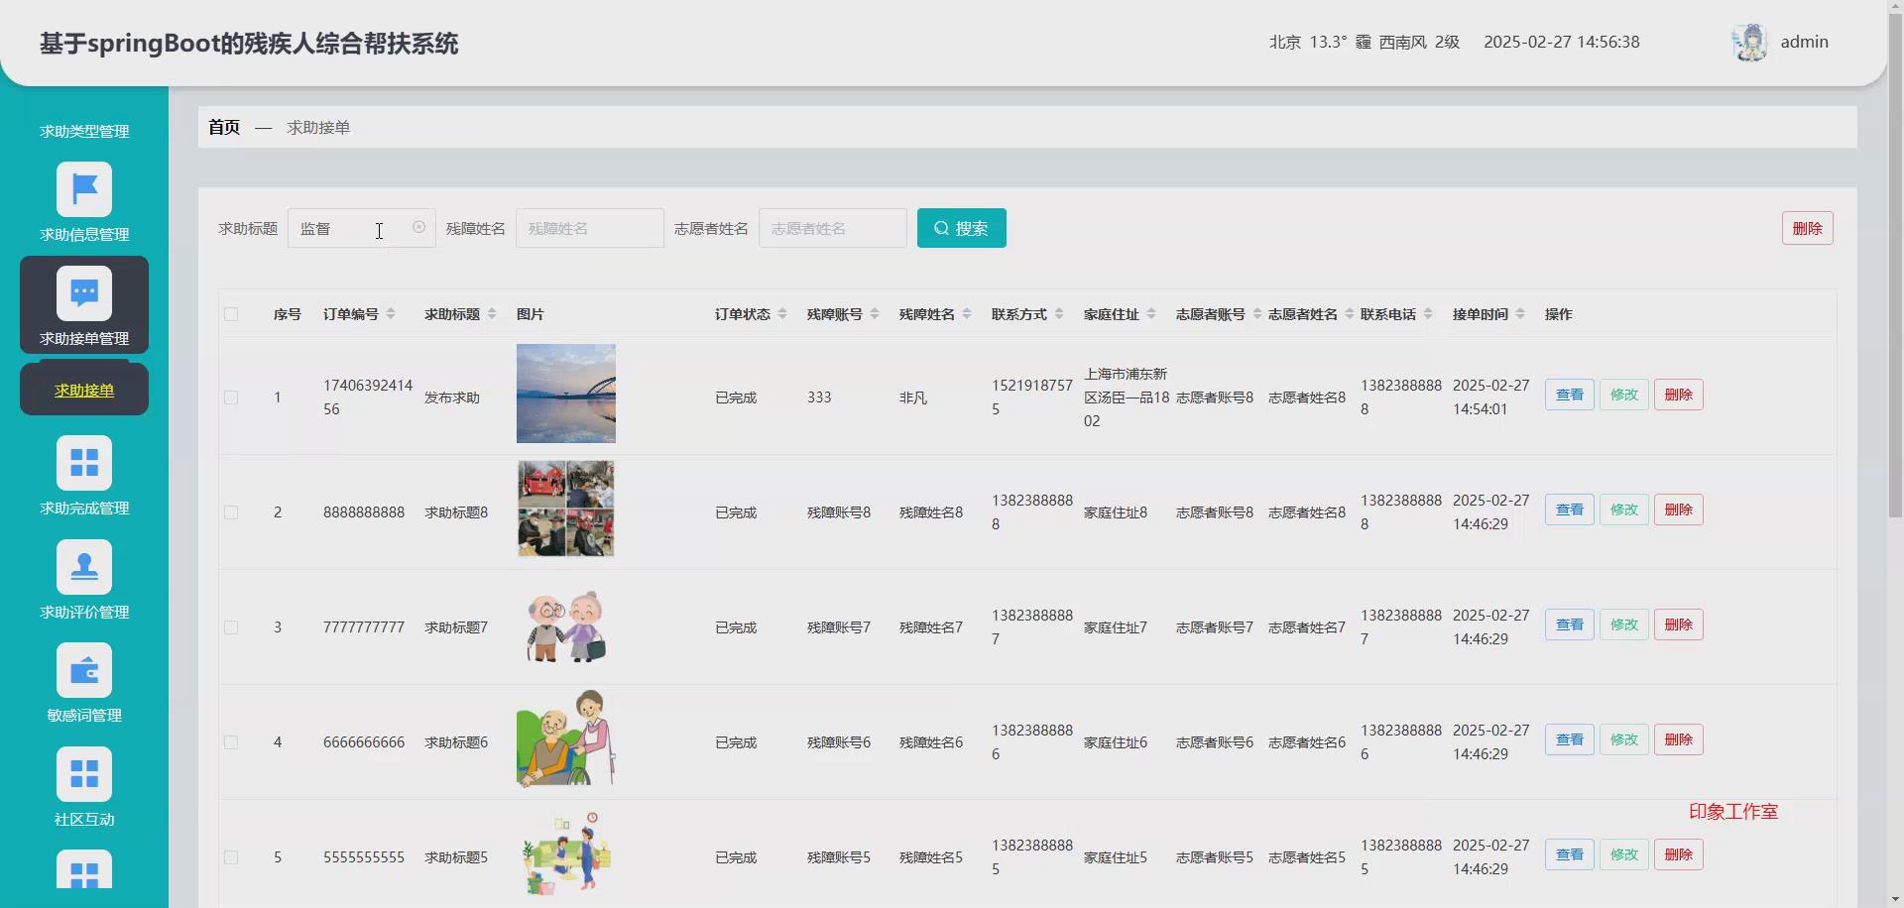Open 敏感词管理 via the briefcase icon
Screen dimensions: 1904x908
84,670
